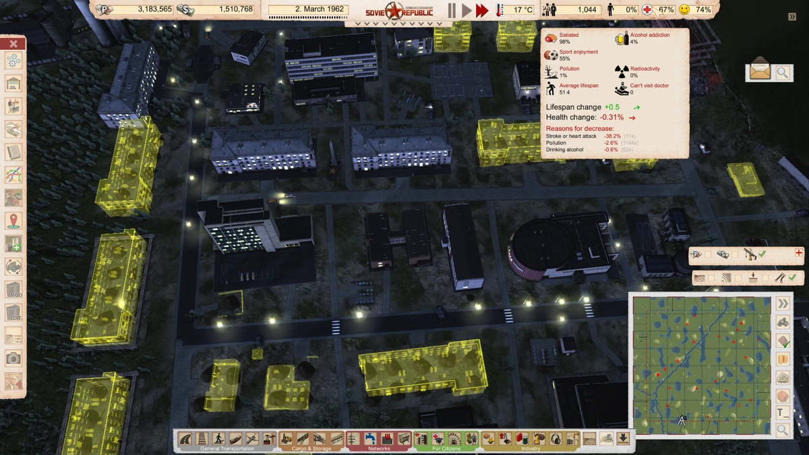The image size is (809, 455).
Task: Set the game to fast-forward speed
Action: 481,10
